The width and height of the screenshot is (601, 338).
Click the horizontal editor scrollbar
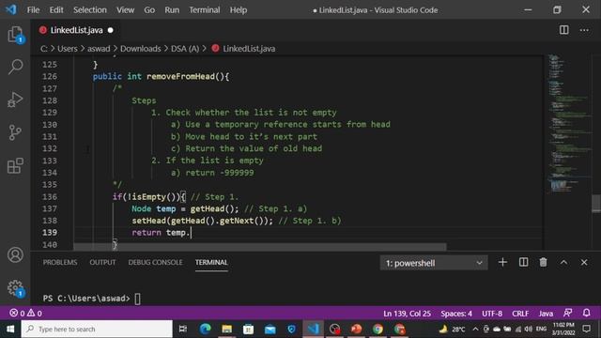coord(259,246)
